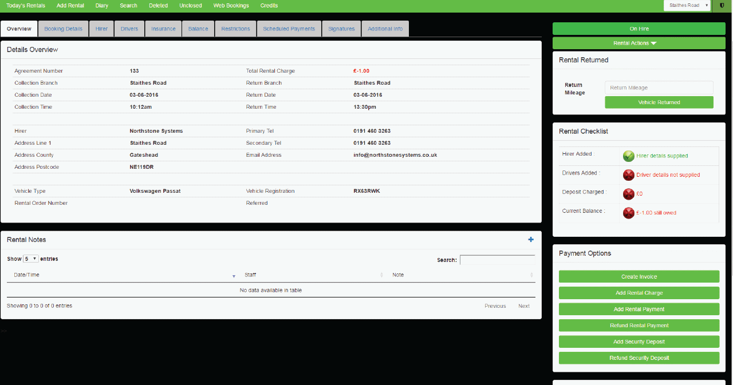Click the Create Invoice button
Image resolution: width=733 pixels, height=385 pixels.
[x=639, y=277]
